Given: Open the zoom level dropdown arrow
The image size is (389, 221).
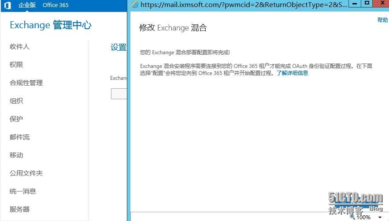Looking at the screenshot, I should point(380,217).
